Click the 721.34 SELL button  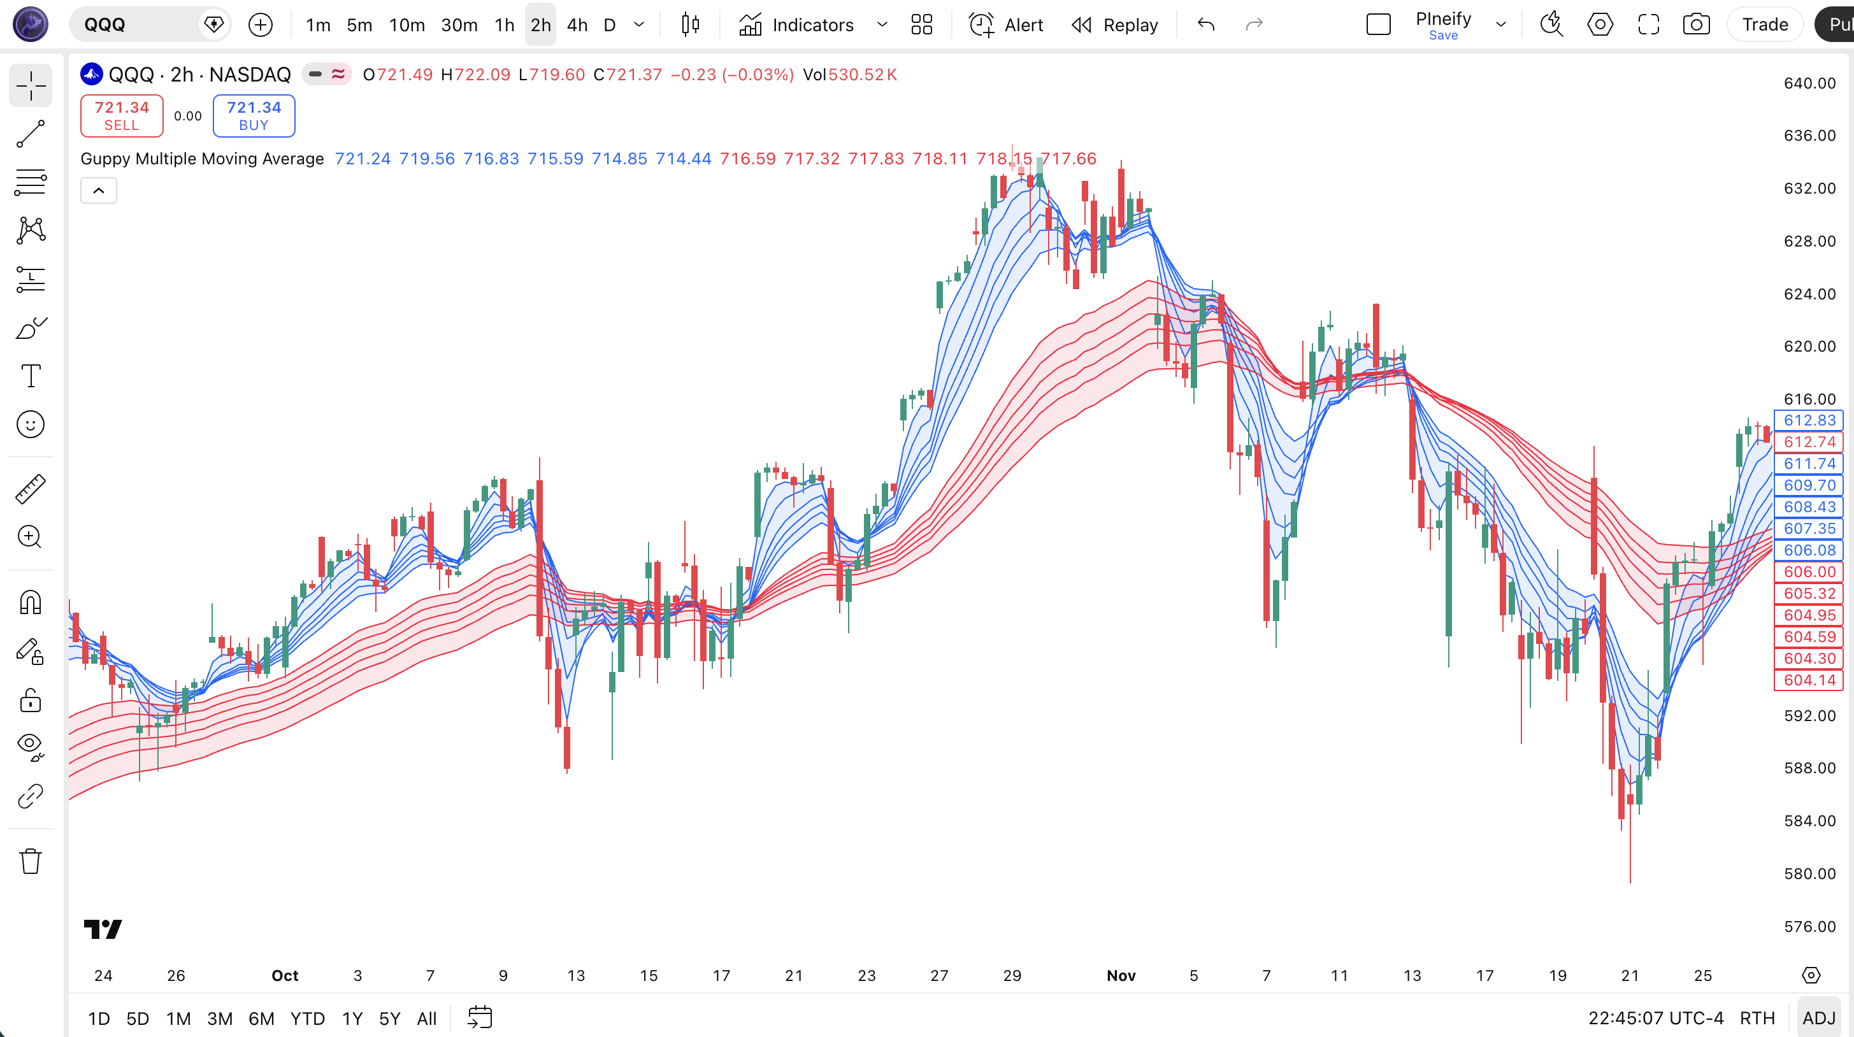click(122, 115)
